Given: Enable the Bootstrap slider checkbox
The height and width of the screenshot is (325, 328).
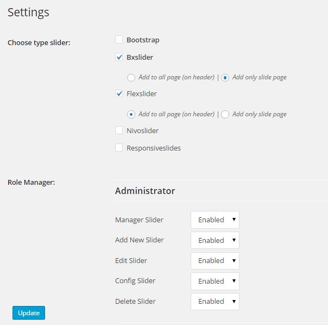Looking at the screenshot, I should (x=119, y=40).
